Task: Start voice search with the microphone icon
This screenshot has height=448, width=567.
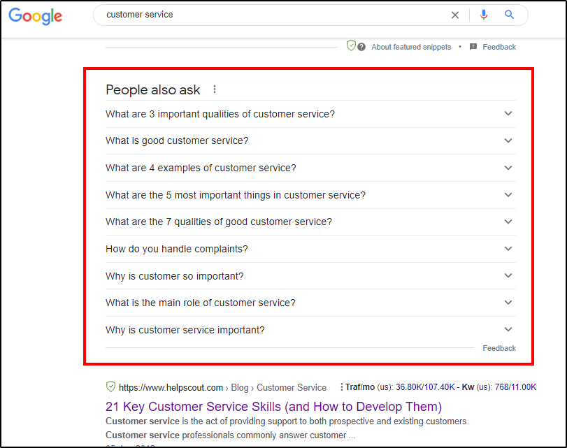Action: coord(484,15)
